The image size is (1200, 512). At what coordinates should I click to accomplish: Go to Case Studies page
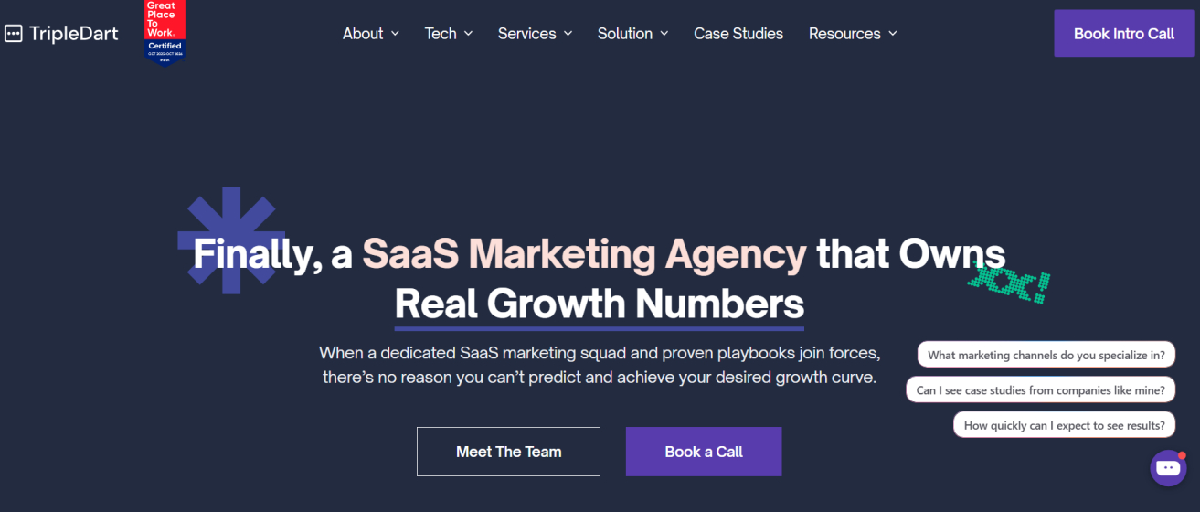(738, 34)
